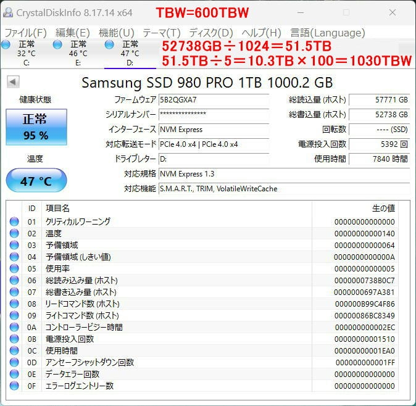Click the CrystalDiskInfo app icon in title bar

(8, 12)
